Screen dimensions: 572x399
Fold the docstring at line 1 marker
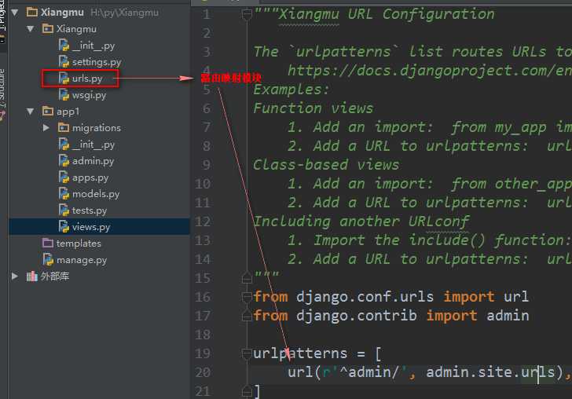[247, 14]
